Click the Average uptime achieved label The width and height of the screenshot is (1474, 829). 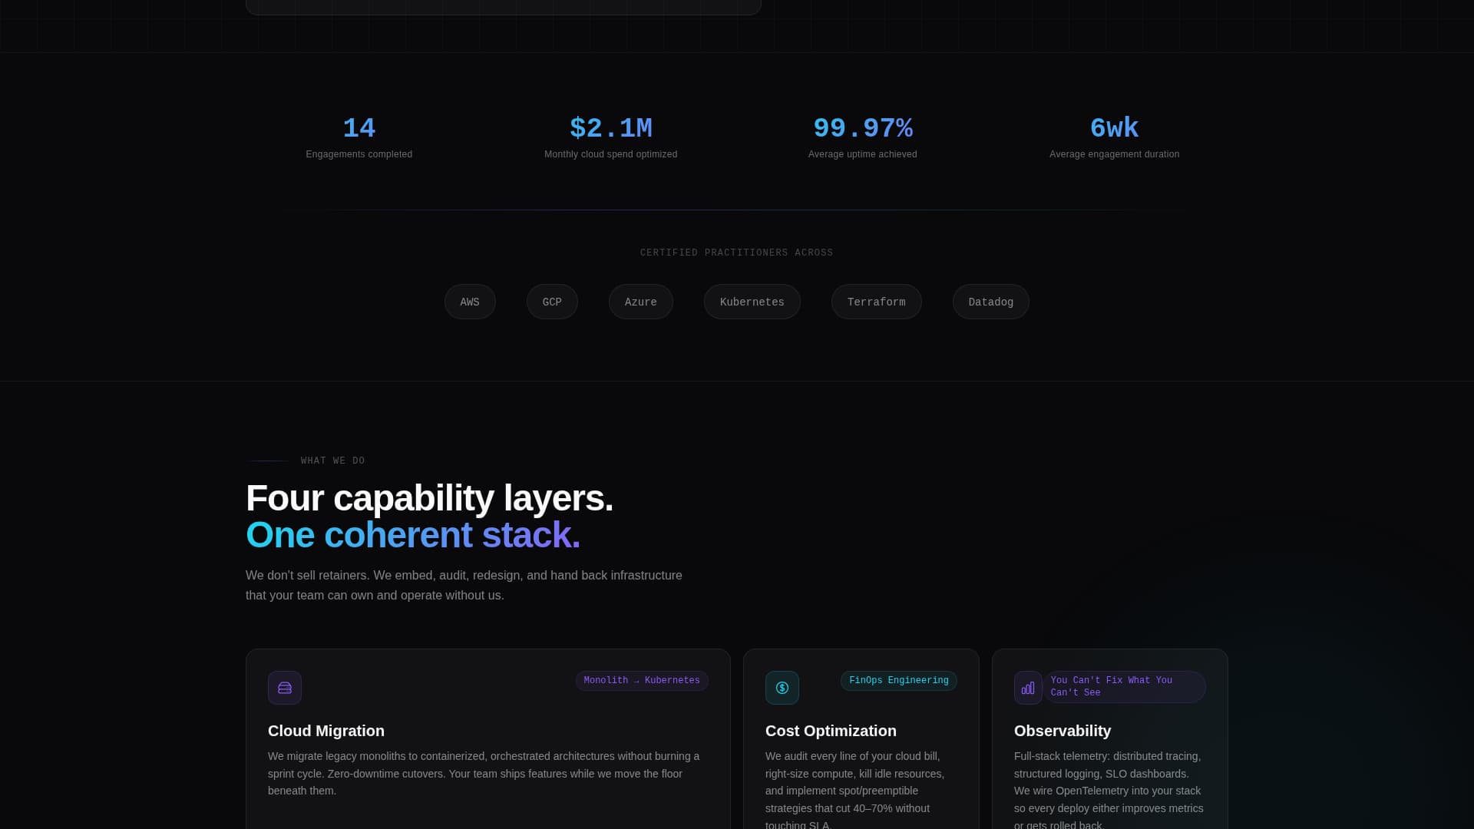(x=863, y=154)
